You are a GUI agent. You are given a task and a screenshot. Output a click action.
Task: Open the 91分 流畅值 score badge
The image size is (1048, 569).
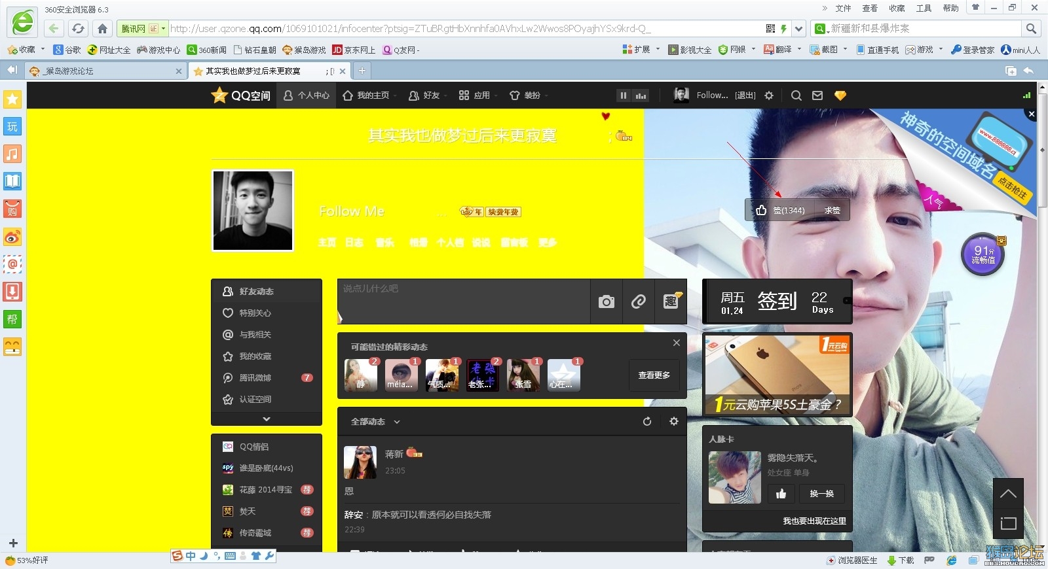(x=982, y=254)
